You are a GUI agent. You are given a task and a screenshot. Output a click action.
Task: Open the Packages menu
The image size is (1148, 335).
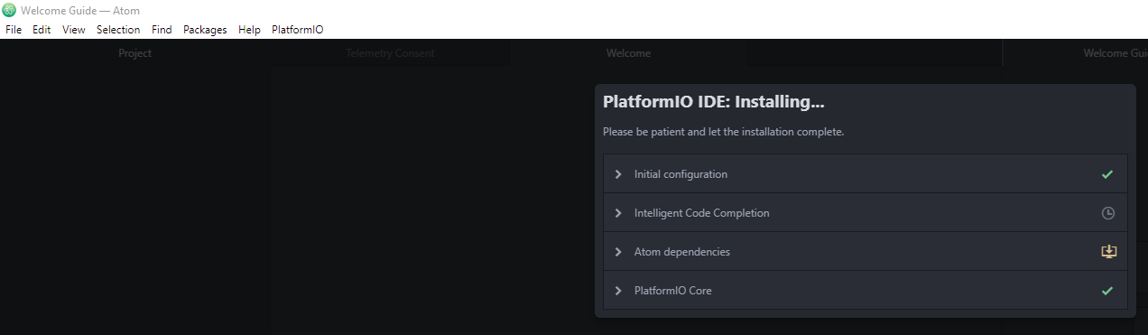pos(205,30)
